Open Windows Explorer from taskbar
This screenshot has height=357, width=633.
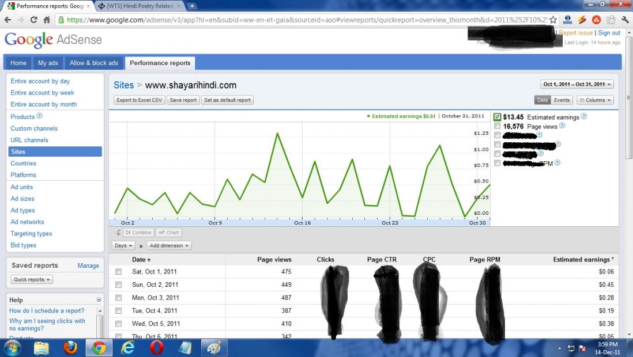click(x=41, y=348)
